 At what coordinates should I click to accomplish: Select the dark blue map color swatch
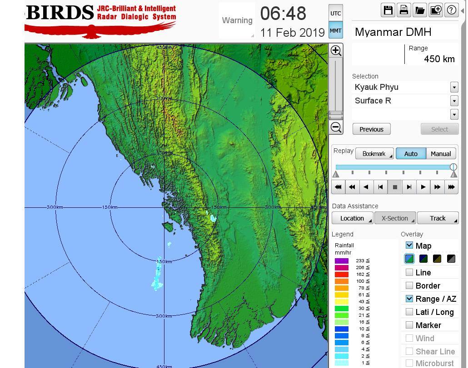click(x=423, y=259)
